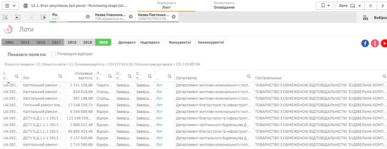Open Лот link for 567 190,00 row
387x149 pixels.
point(159,98)
